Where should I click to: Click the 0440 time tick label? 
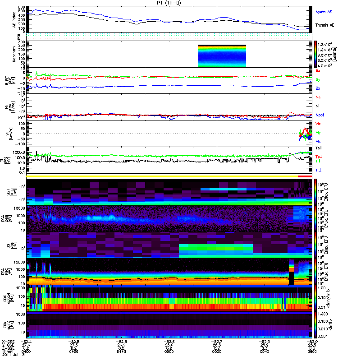coord(121,352)
